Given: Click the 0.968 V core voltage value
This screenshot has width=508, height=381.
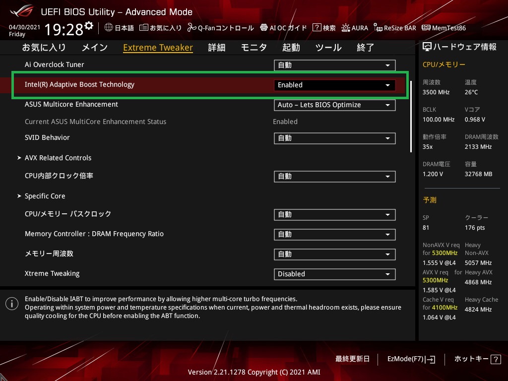Looking at the screenshot, I should pos(475,120).
